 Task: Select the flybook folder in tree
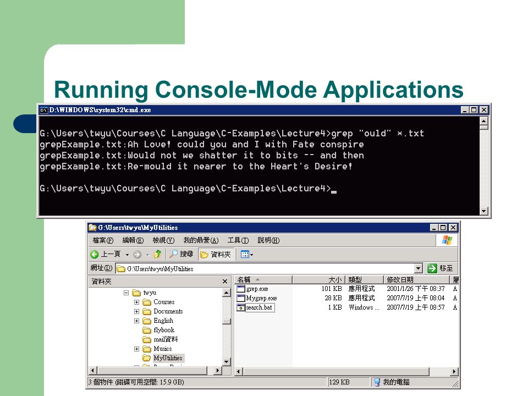[x=158, y=330]
